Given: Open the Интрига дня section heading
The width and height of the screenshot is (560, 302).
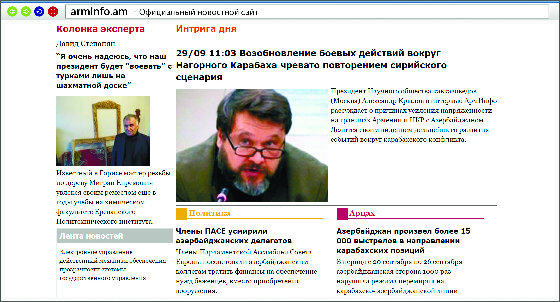Looking at the screenshot, I should [x=206, y=29].
